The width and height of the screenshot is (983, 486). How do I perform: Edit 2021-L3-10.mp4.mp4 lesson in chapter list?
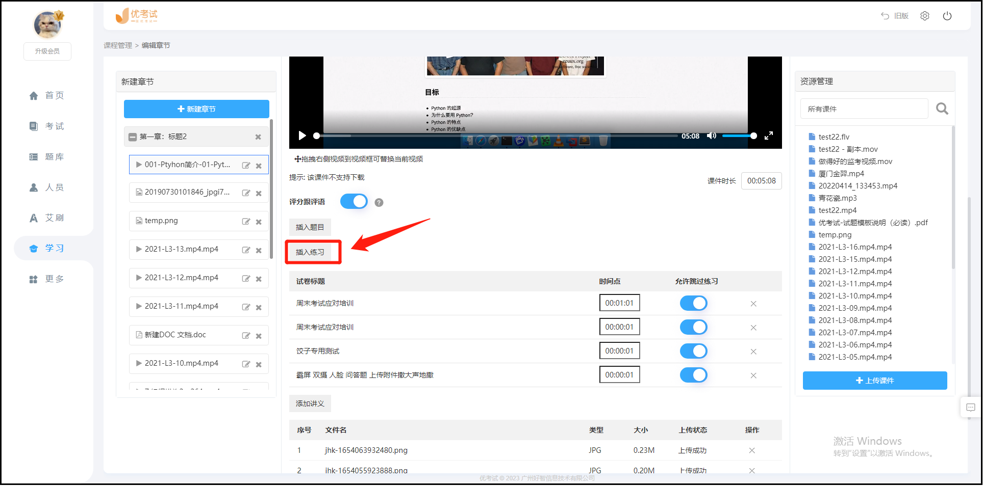click(246, 364)
